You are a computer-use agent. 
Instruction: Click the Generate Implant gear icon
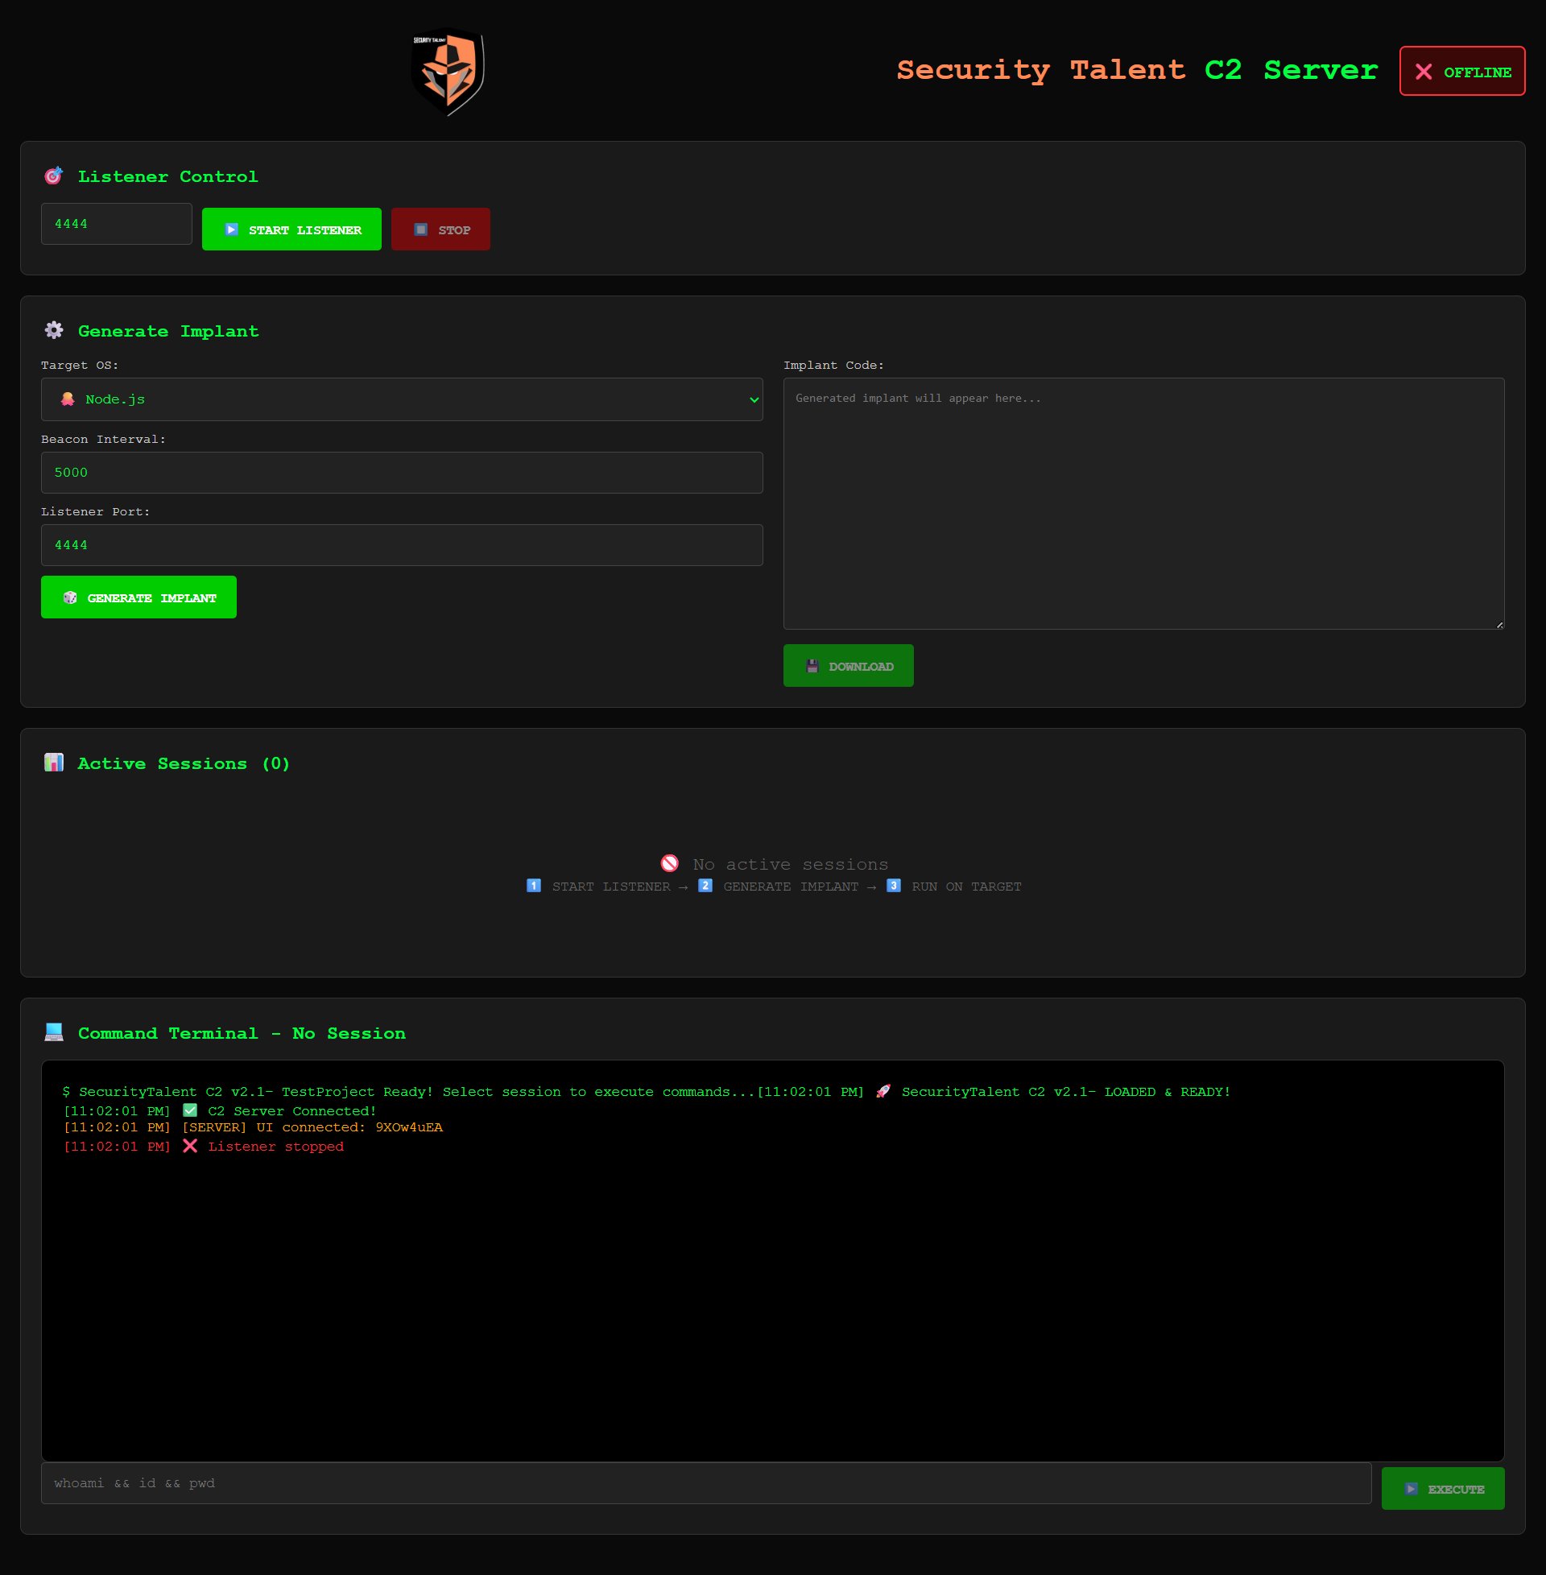pos(54,330)
